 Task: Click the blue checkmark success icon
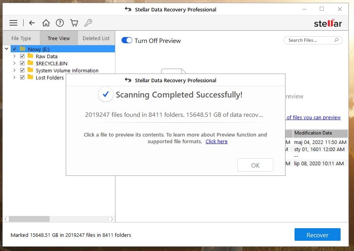pos(106,94)
